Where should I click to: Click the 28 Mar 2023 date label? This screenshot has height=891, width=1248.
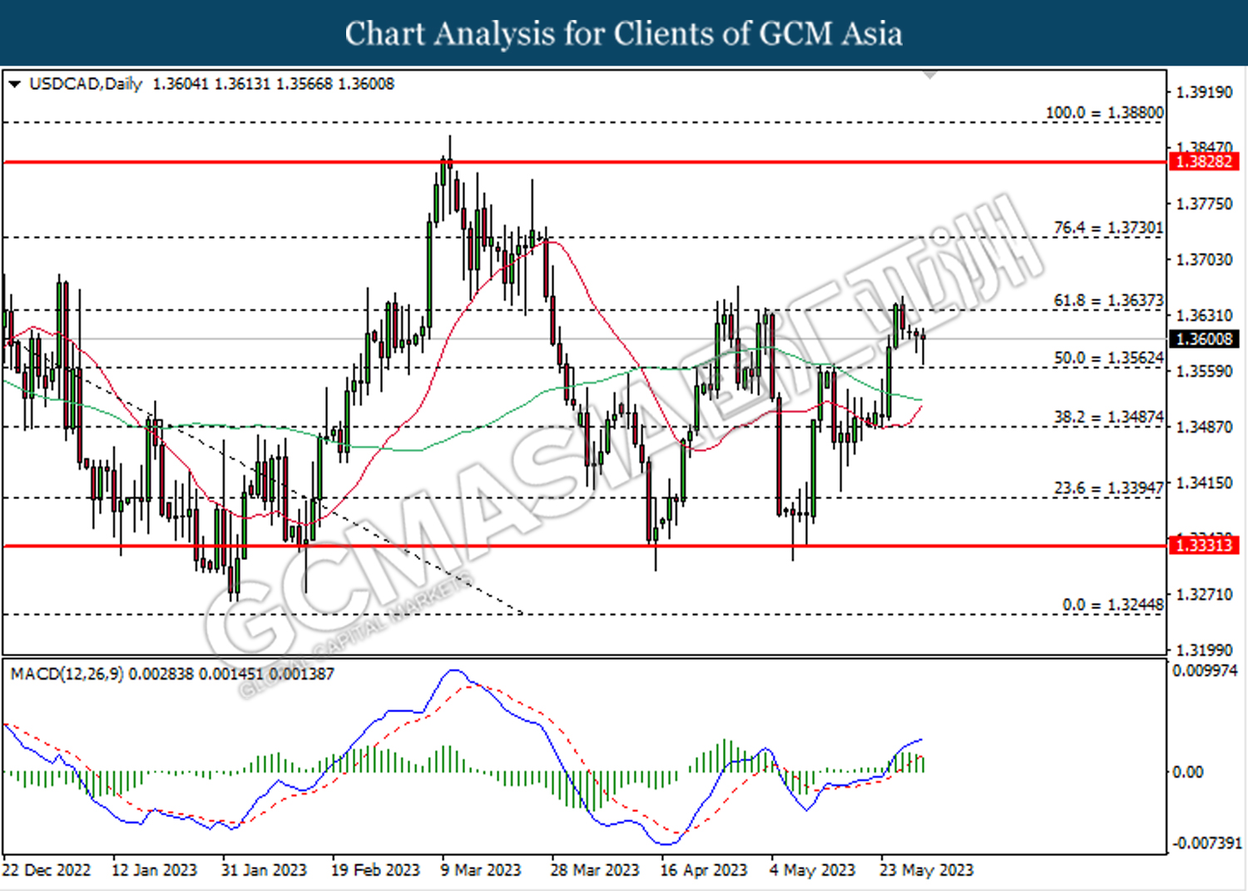pyautogui.click(x=595, y=870)
